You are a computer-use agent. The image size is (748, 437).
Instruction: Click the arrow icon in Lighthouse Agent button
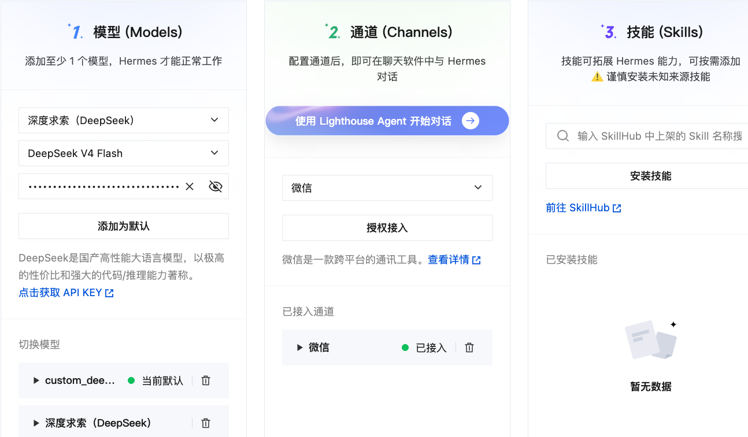coord(471,121)
